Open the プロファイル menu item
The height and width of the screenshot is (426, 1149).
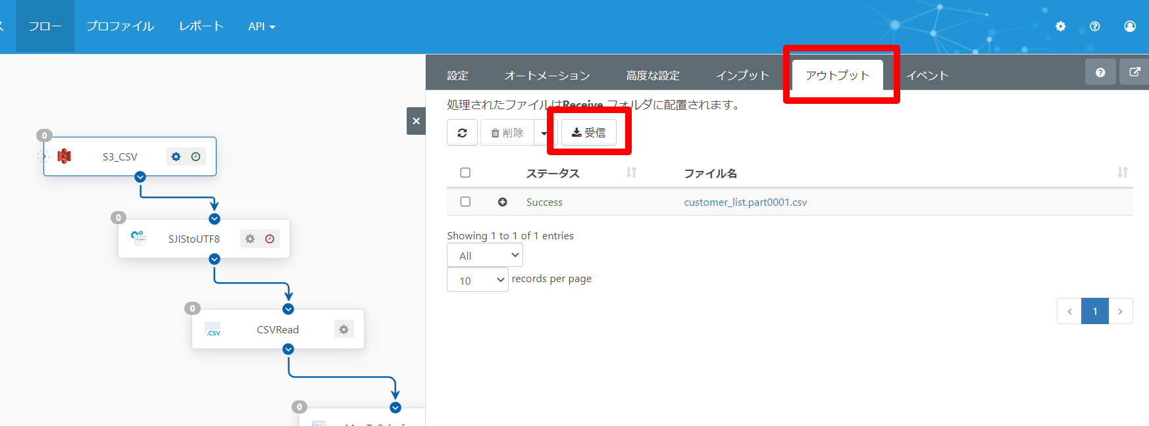[120, 26]
